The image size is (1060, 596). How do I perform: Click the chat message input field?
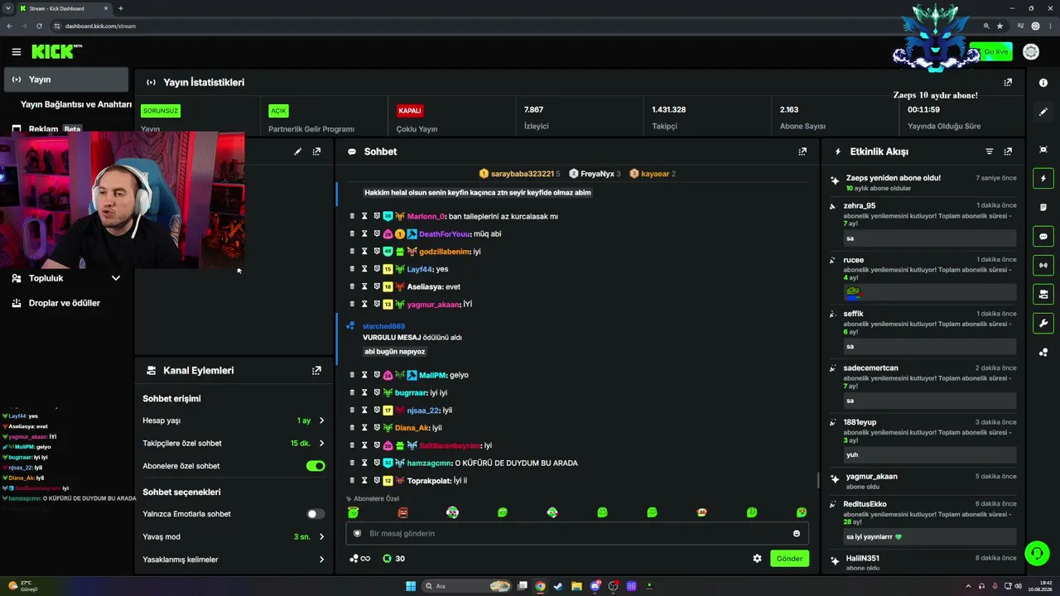[x=577, y=534]
